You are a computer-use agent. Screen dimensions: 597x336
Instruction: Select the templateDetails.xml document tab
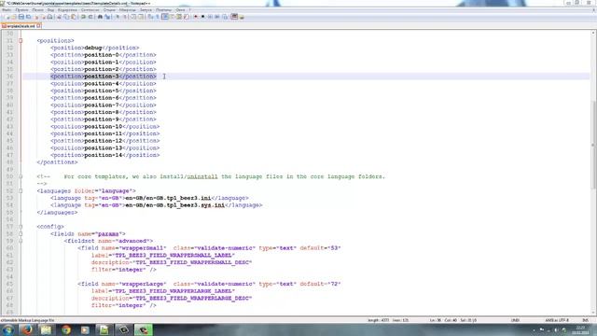pyautogui.click(x=21, y=26)
